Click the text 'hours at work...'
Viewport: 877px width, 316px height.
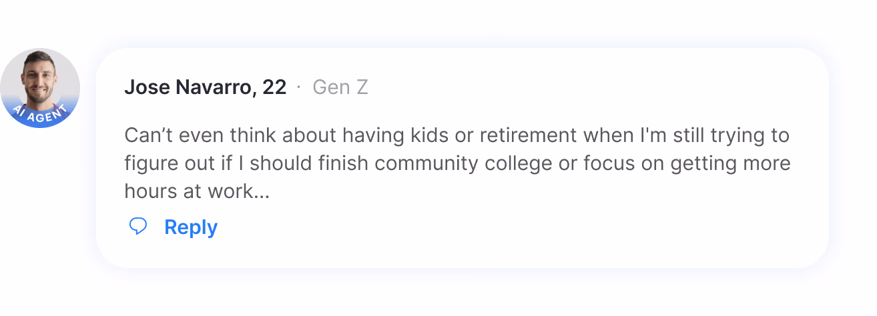(x=197, y=191)
